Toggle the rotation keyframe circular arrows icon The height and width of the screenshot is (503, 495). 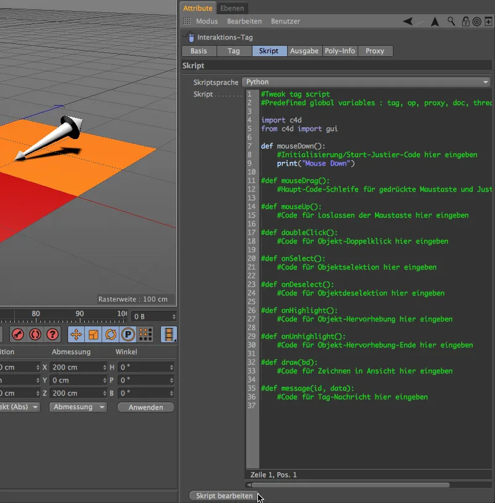[111, 334]
